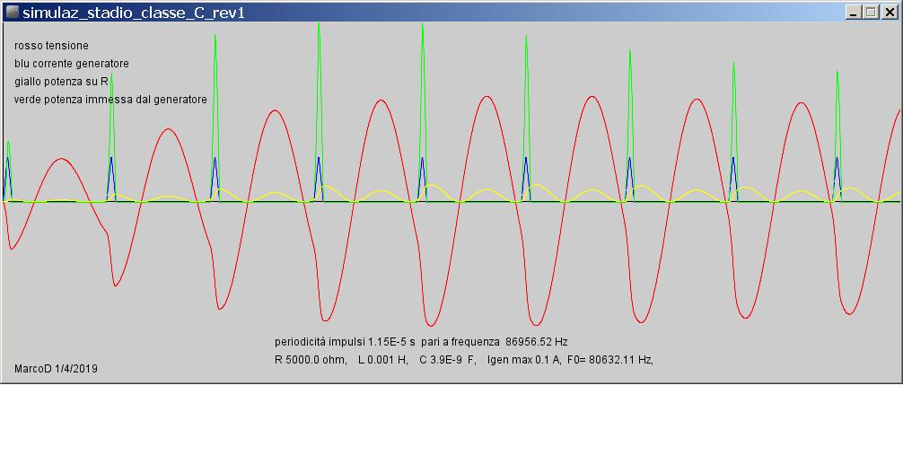This screenshot has width=903, height=473.
Task: Click the first small green spike at far left
Action: 8,143
